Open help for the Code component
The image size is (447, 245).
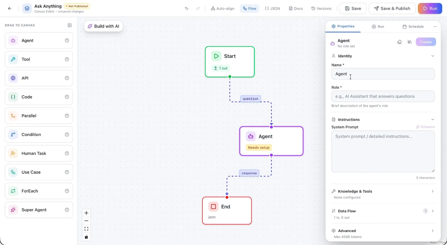click(67, 97)
